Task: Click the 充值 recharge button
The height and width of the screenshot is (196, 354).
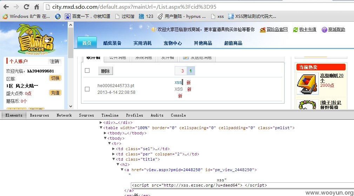Action: coord(55,93)
